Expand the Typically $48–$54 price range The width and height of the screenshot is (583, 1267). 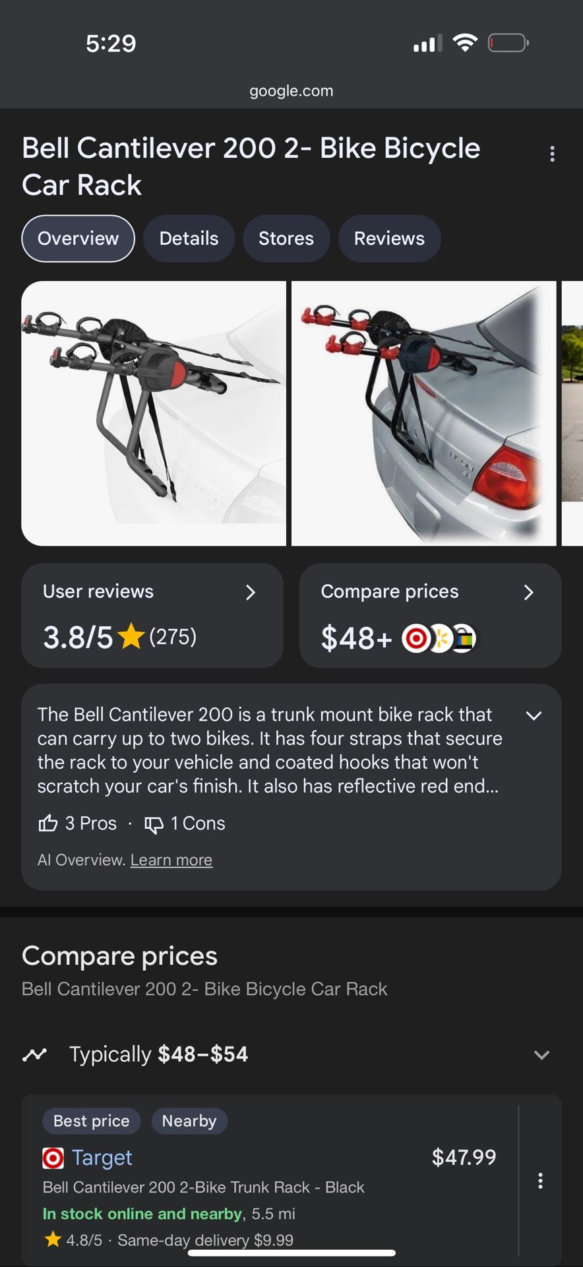541,1055
